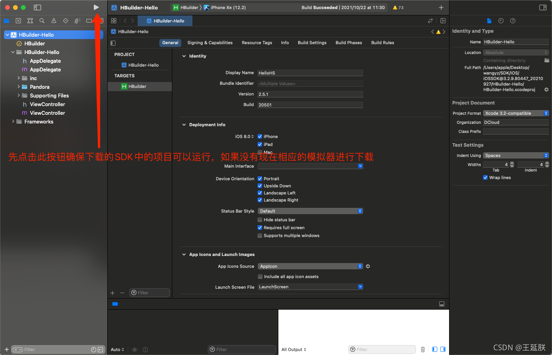Click the Display Name field containing HelloH5
The image size is (552, 355).
pos(310,73)
